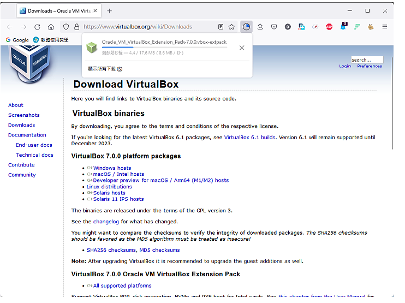
Task: Open the white circle red-mark extension
Action: (315, 27)
